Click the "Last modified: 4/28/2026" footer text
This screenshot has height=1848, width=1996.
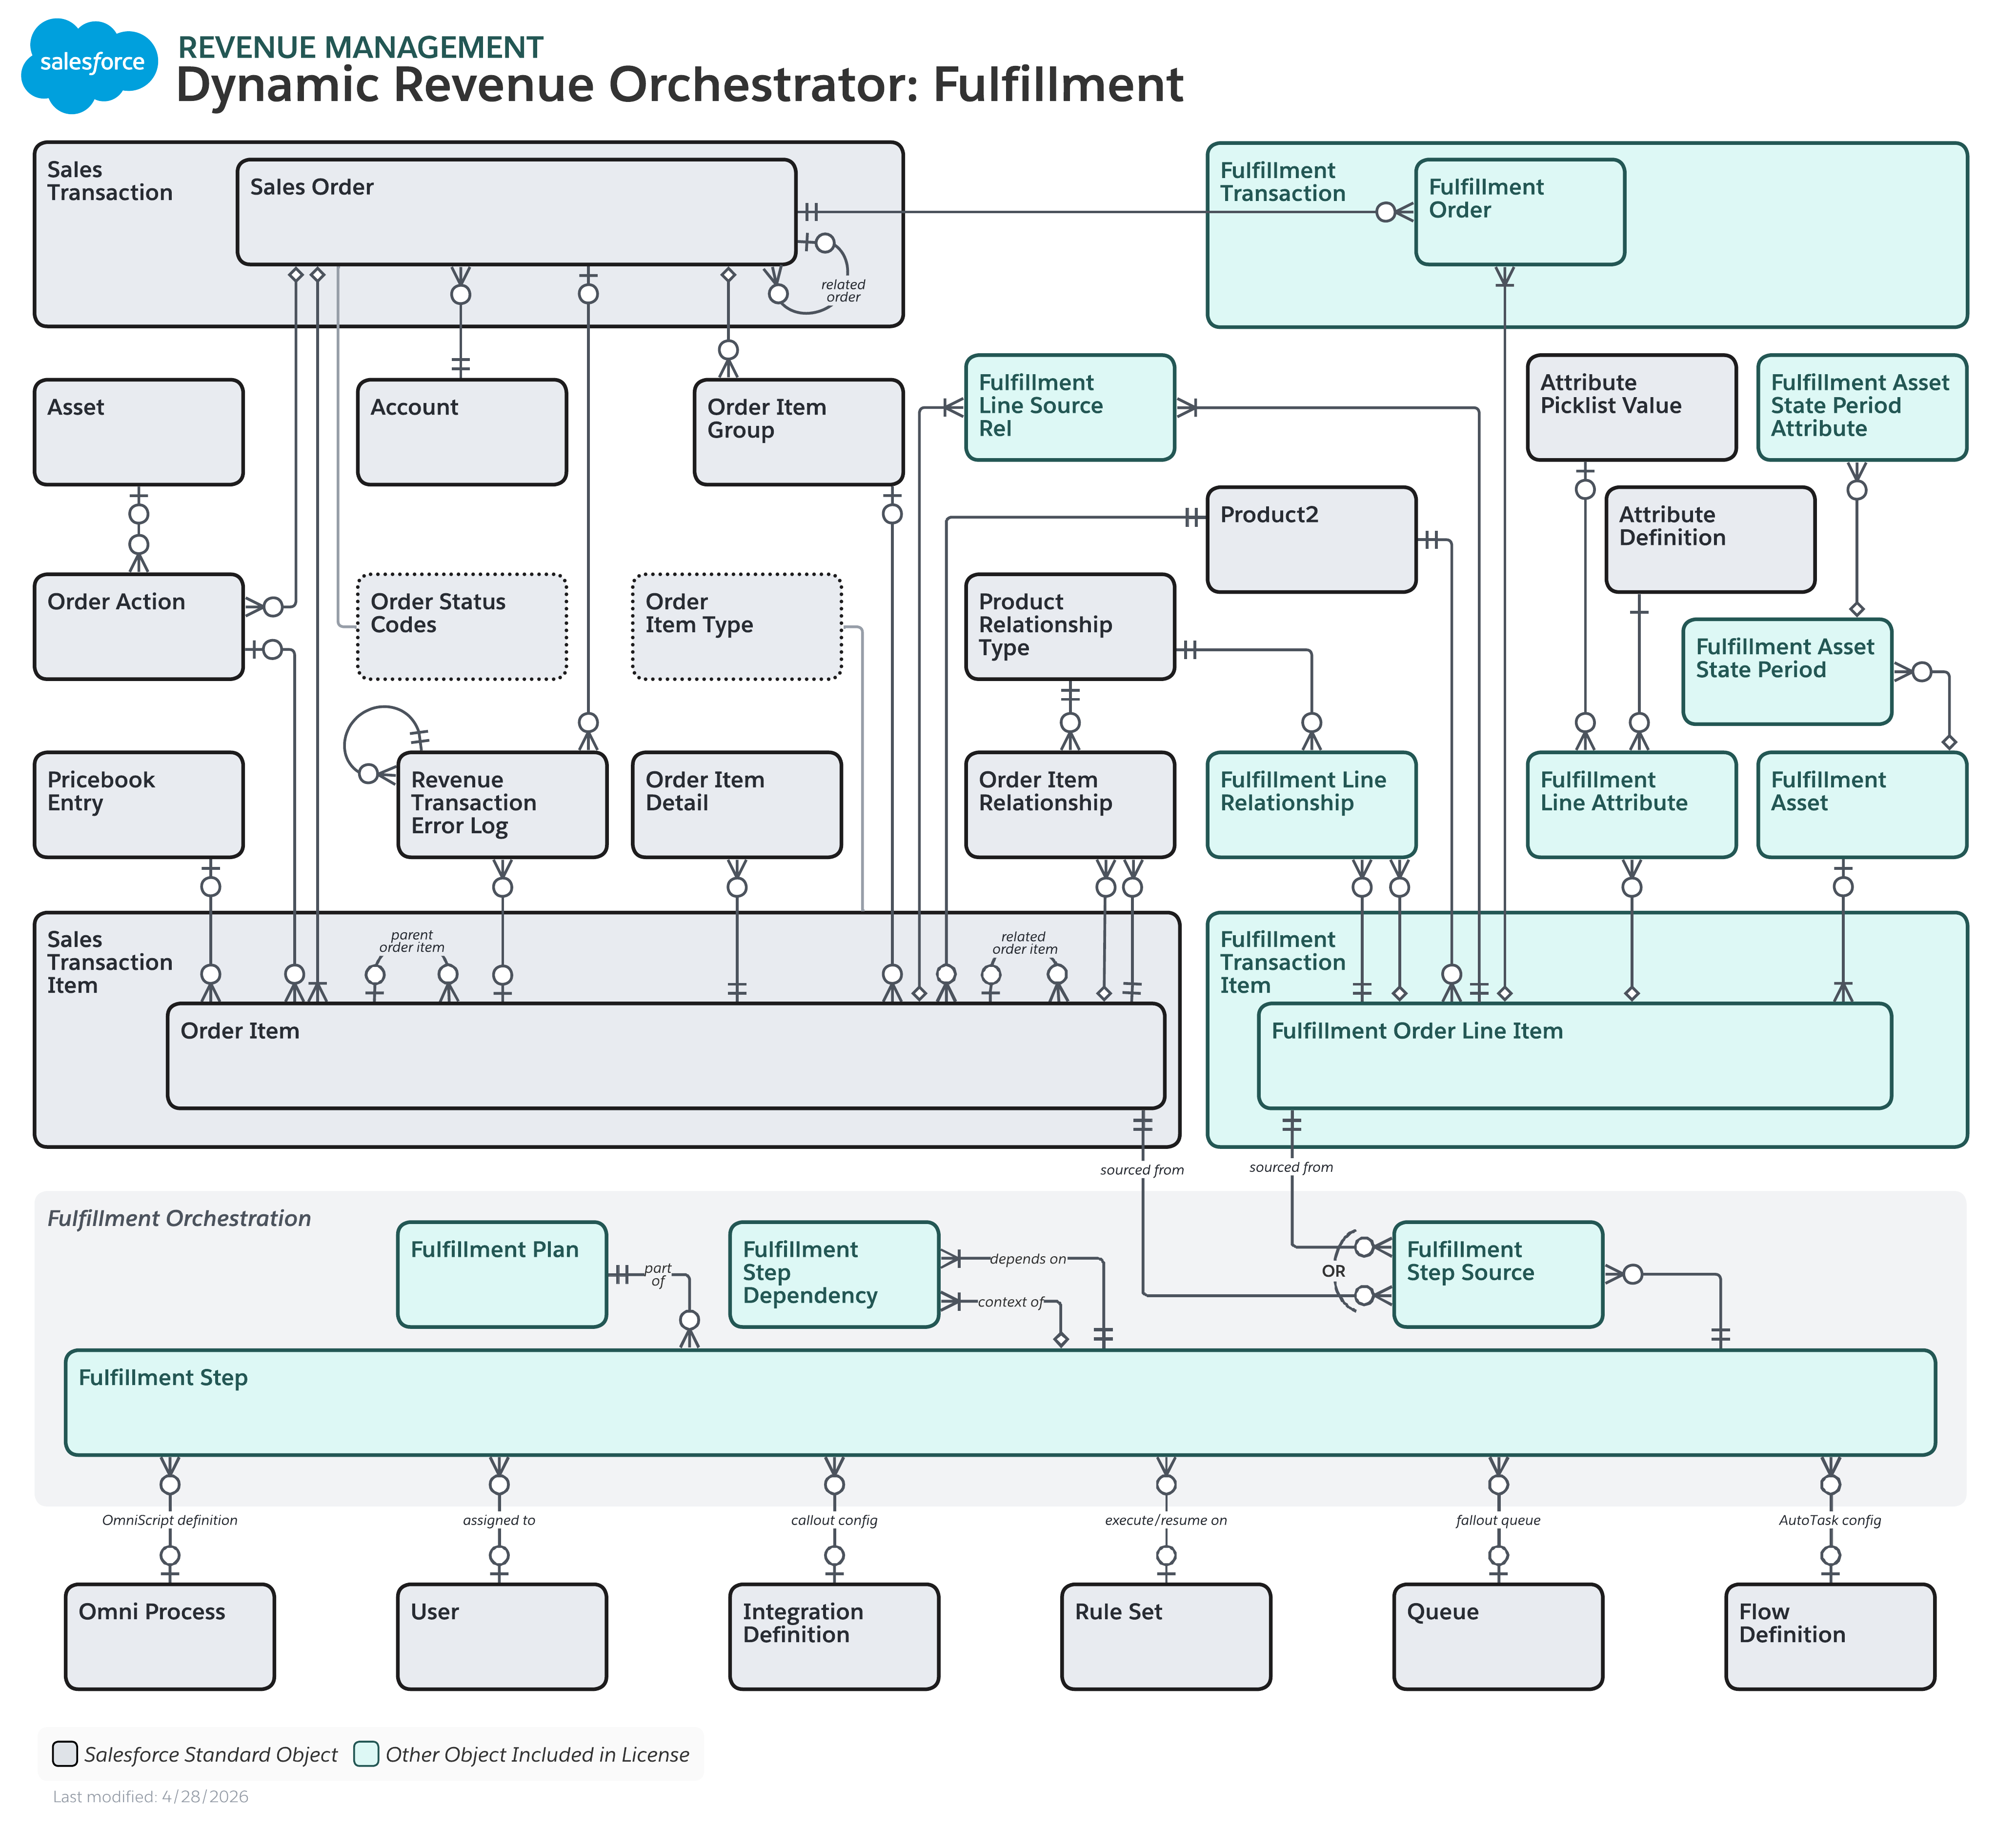(x=150, y=1797)
